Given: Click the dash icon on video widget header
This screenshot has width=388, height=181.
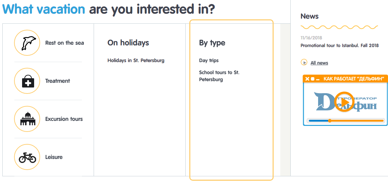Looking at the screenshot, I should (x=317, y=79).
